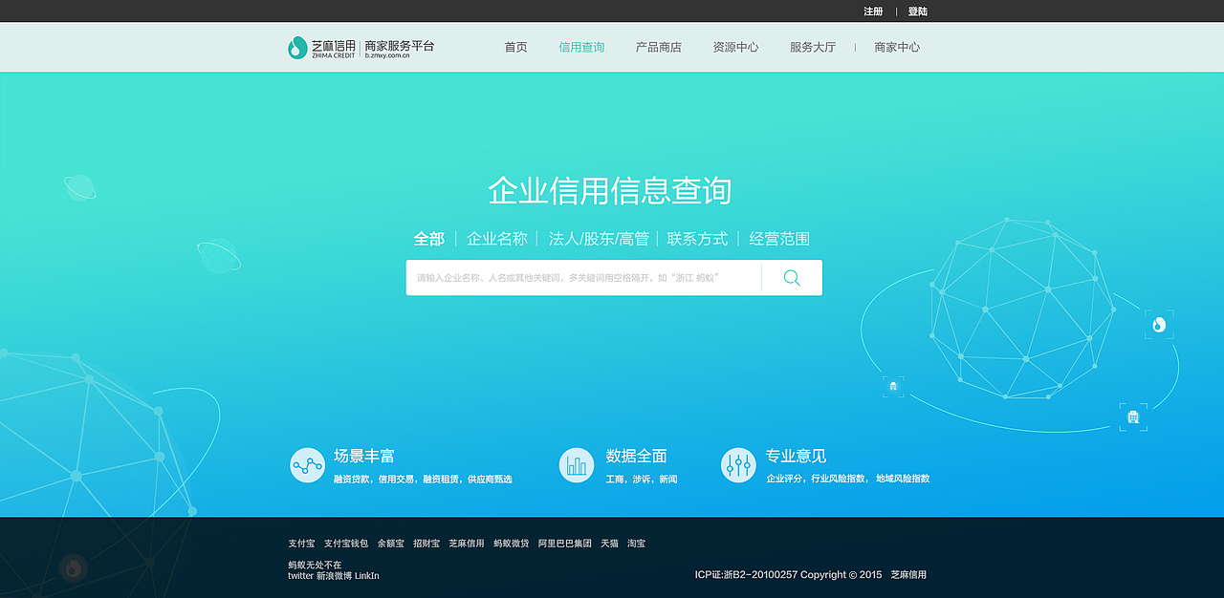
Task: Open the 产品商店 menu item
Action: click(658, 46)
